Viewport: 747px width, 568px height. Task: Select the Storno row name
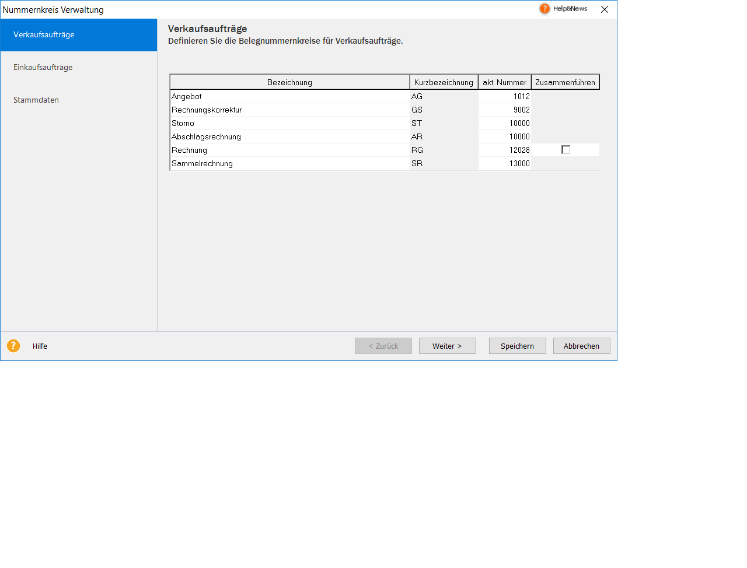(290, 124)
